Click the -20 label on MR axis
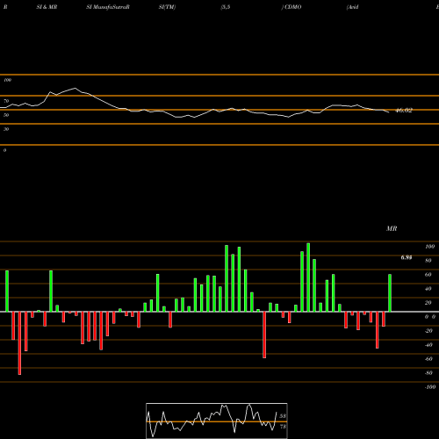Viewport: 439px width, 439px height. [428, 331]
